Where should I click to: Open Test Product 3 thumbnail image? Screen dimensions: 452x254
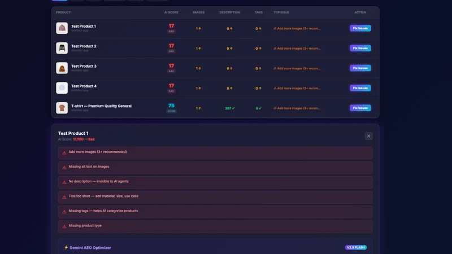tap(62, 68)
